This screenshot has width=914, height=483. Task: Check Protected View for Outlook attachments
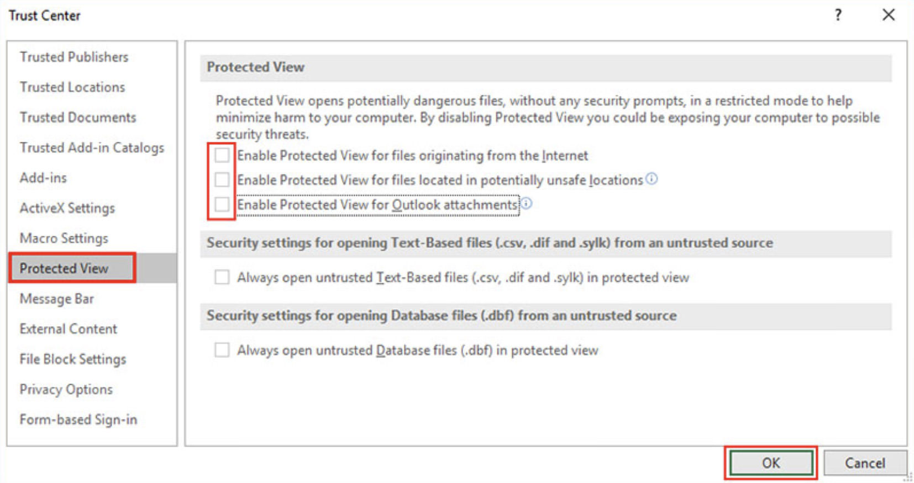pos(222,204)
